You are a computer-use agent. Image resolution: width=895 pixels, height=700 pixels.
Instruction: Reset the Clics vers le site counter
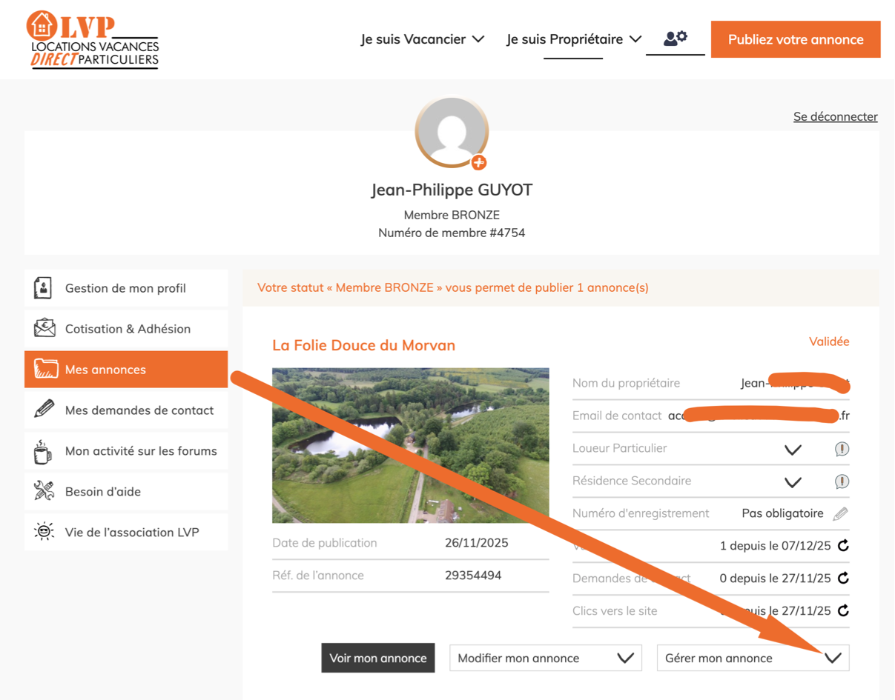(x=843, y=611)
